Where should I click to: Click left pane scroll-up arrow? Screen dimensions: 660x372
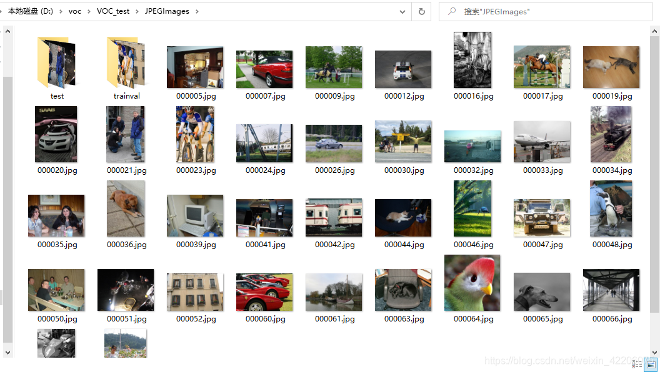tap(7, 31)
